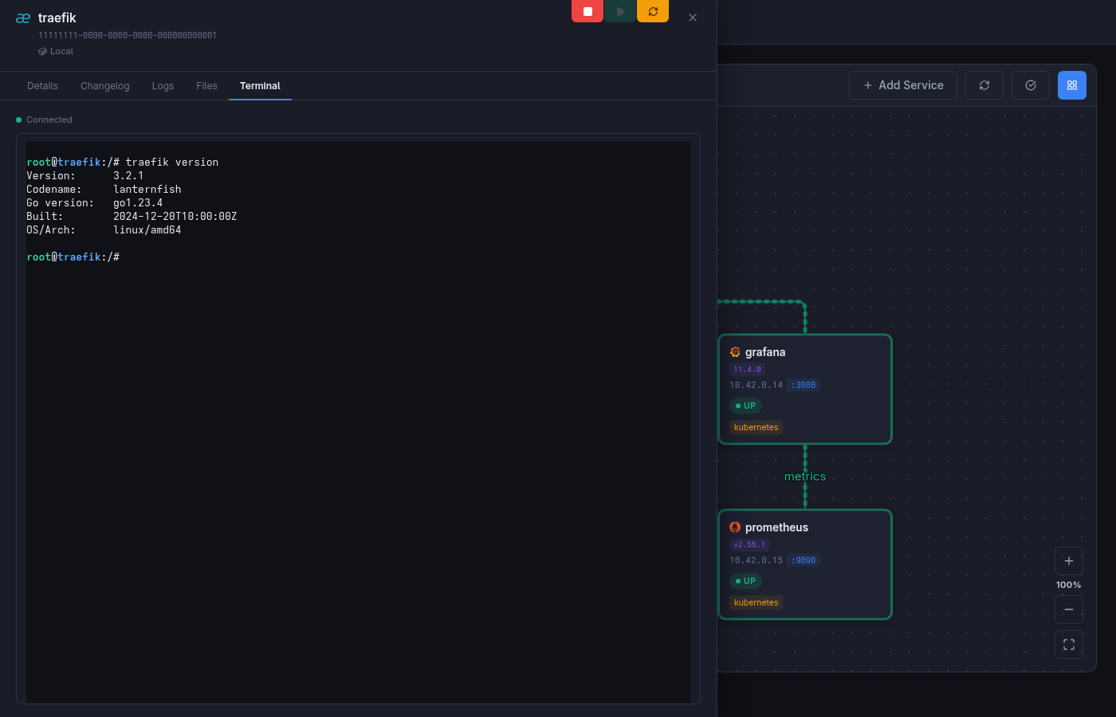The width and height of the screenshot is (1116, 717).
Task: Click the 100% zoom level label
Action: tap(1069, 585)
